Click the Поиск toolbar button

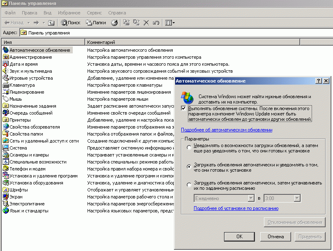click(x=71, y=23)
